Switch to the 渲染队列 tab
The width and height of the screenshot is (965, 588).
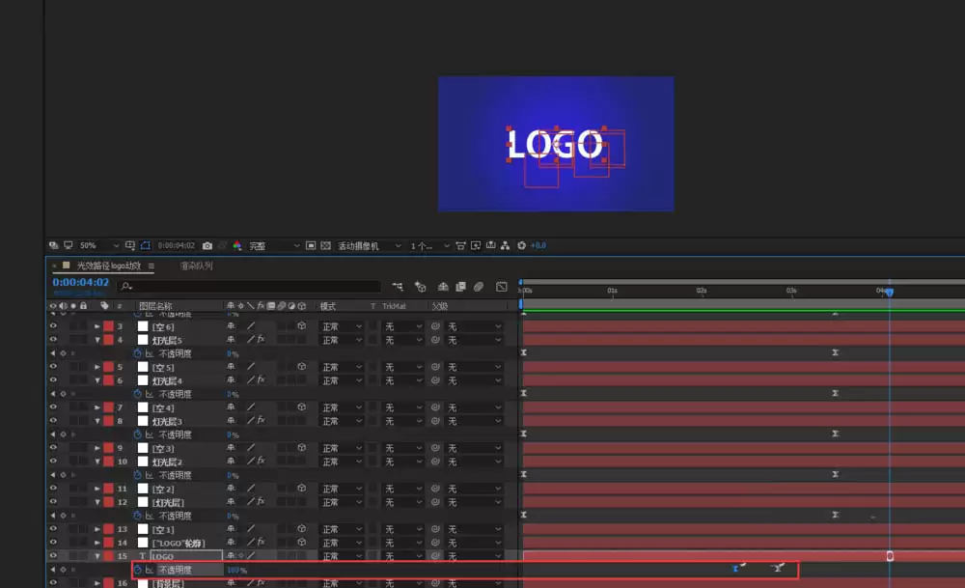196,266
